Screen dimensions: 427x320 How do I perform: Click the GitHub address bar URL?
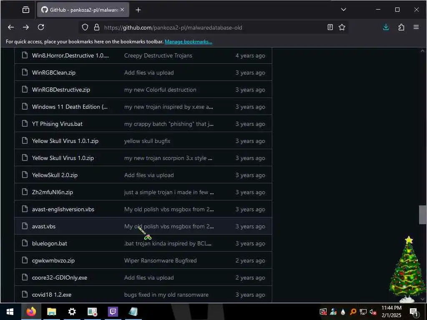click(173, 27)
